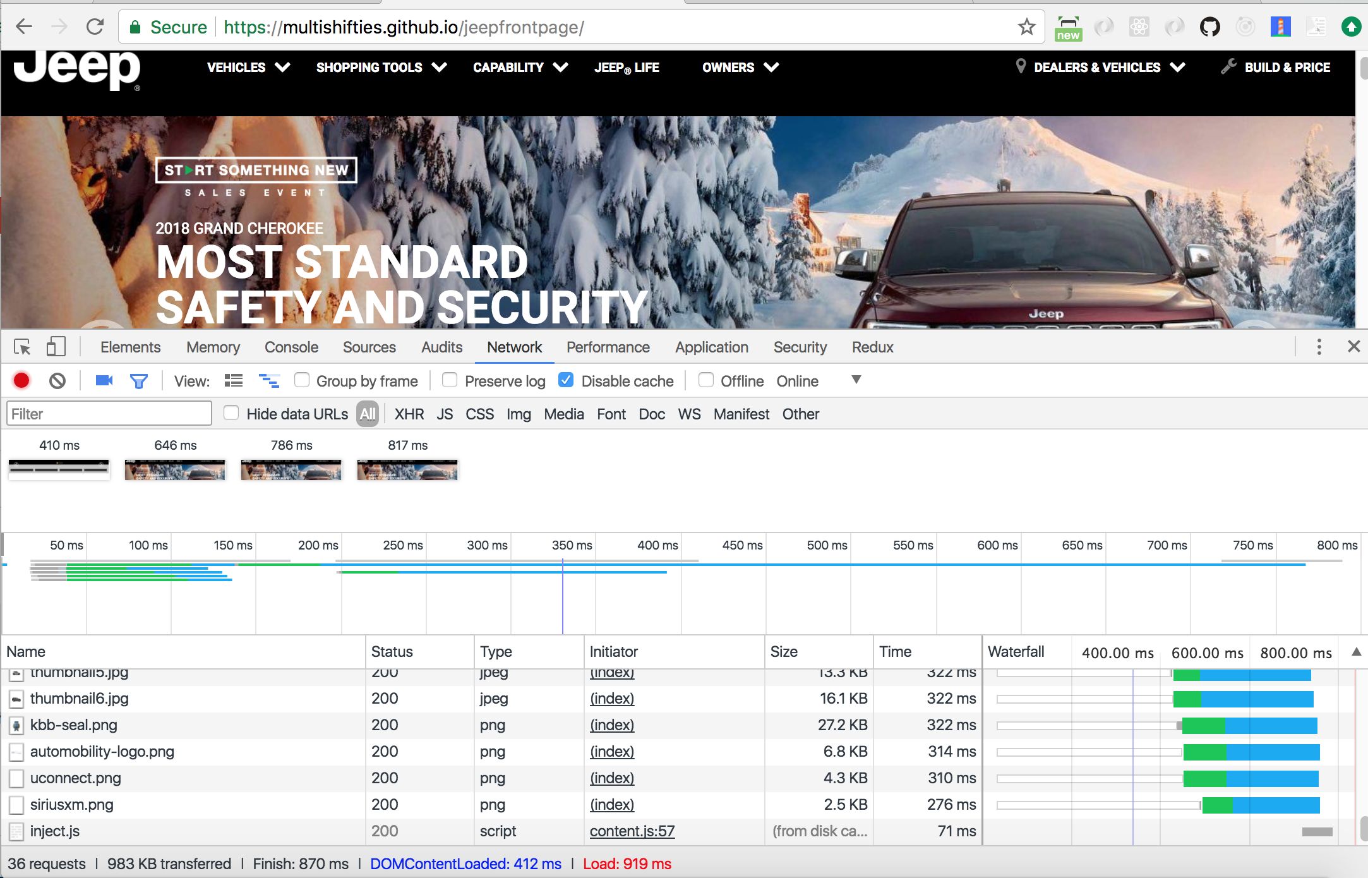Expand the Capability menu

520,67
